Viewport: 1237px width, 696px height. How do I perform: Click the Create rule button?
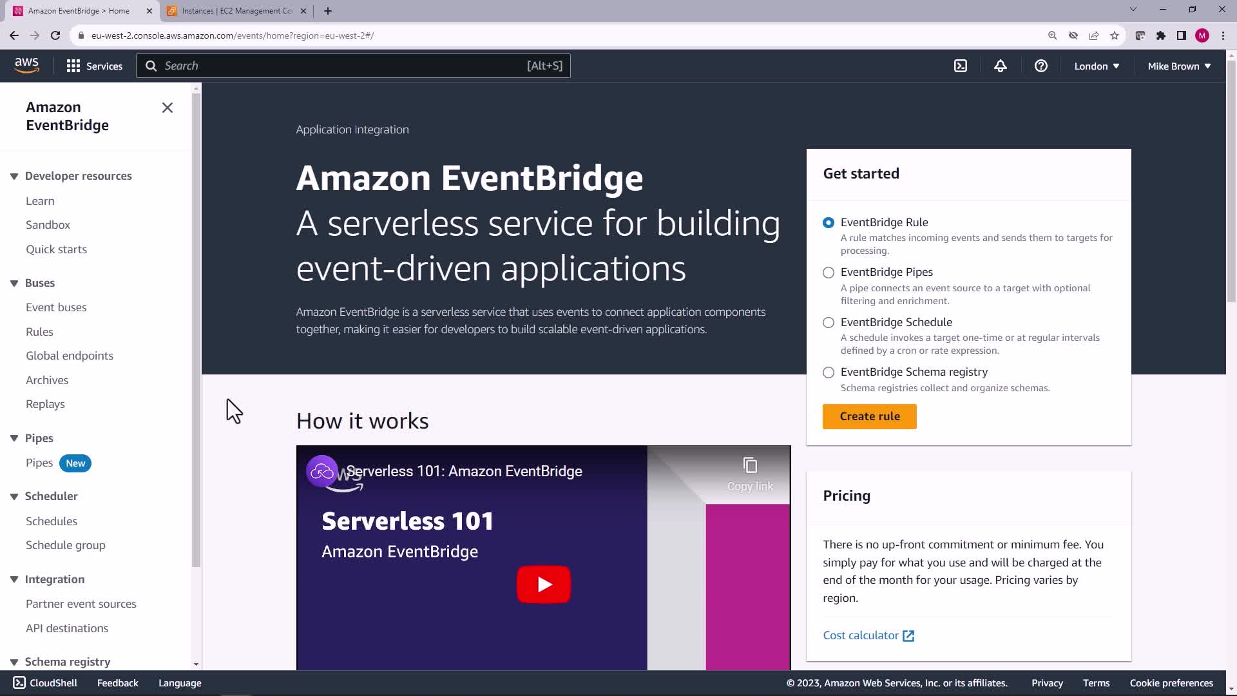869,416
